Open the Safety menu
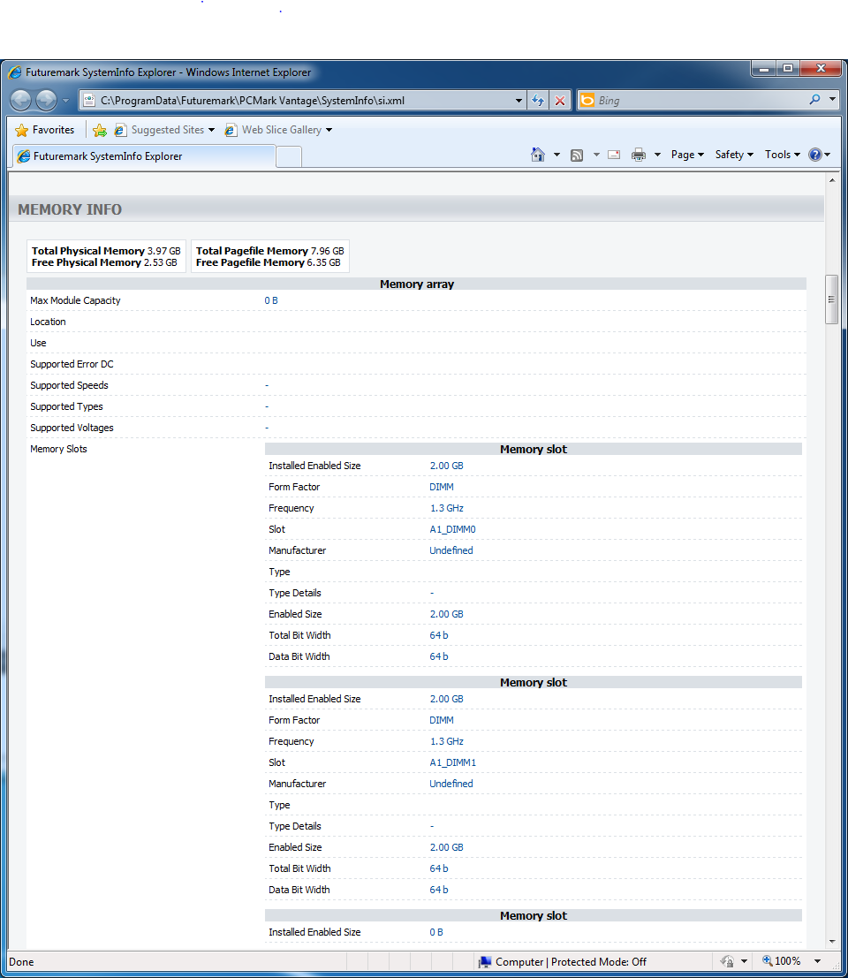Viewport: 848px width, 978px height. (734, 155)
